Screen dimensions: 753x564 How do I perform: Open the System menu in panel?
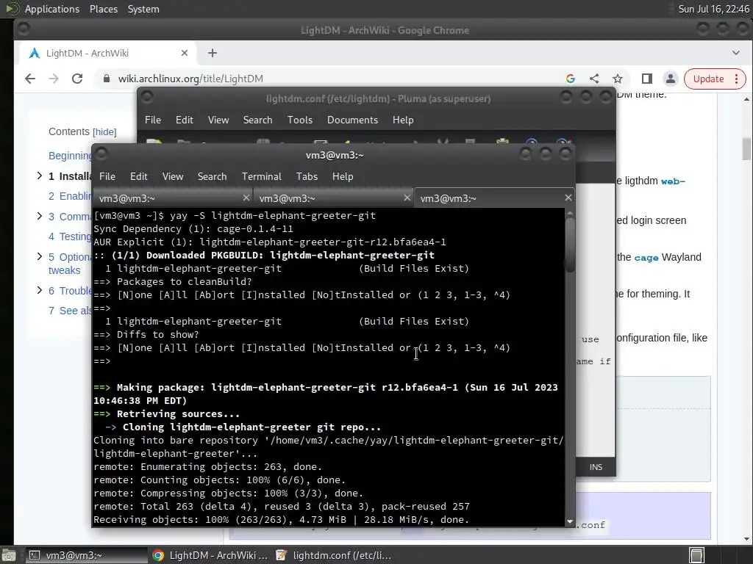(x=143, y=9)
